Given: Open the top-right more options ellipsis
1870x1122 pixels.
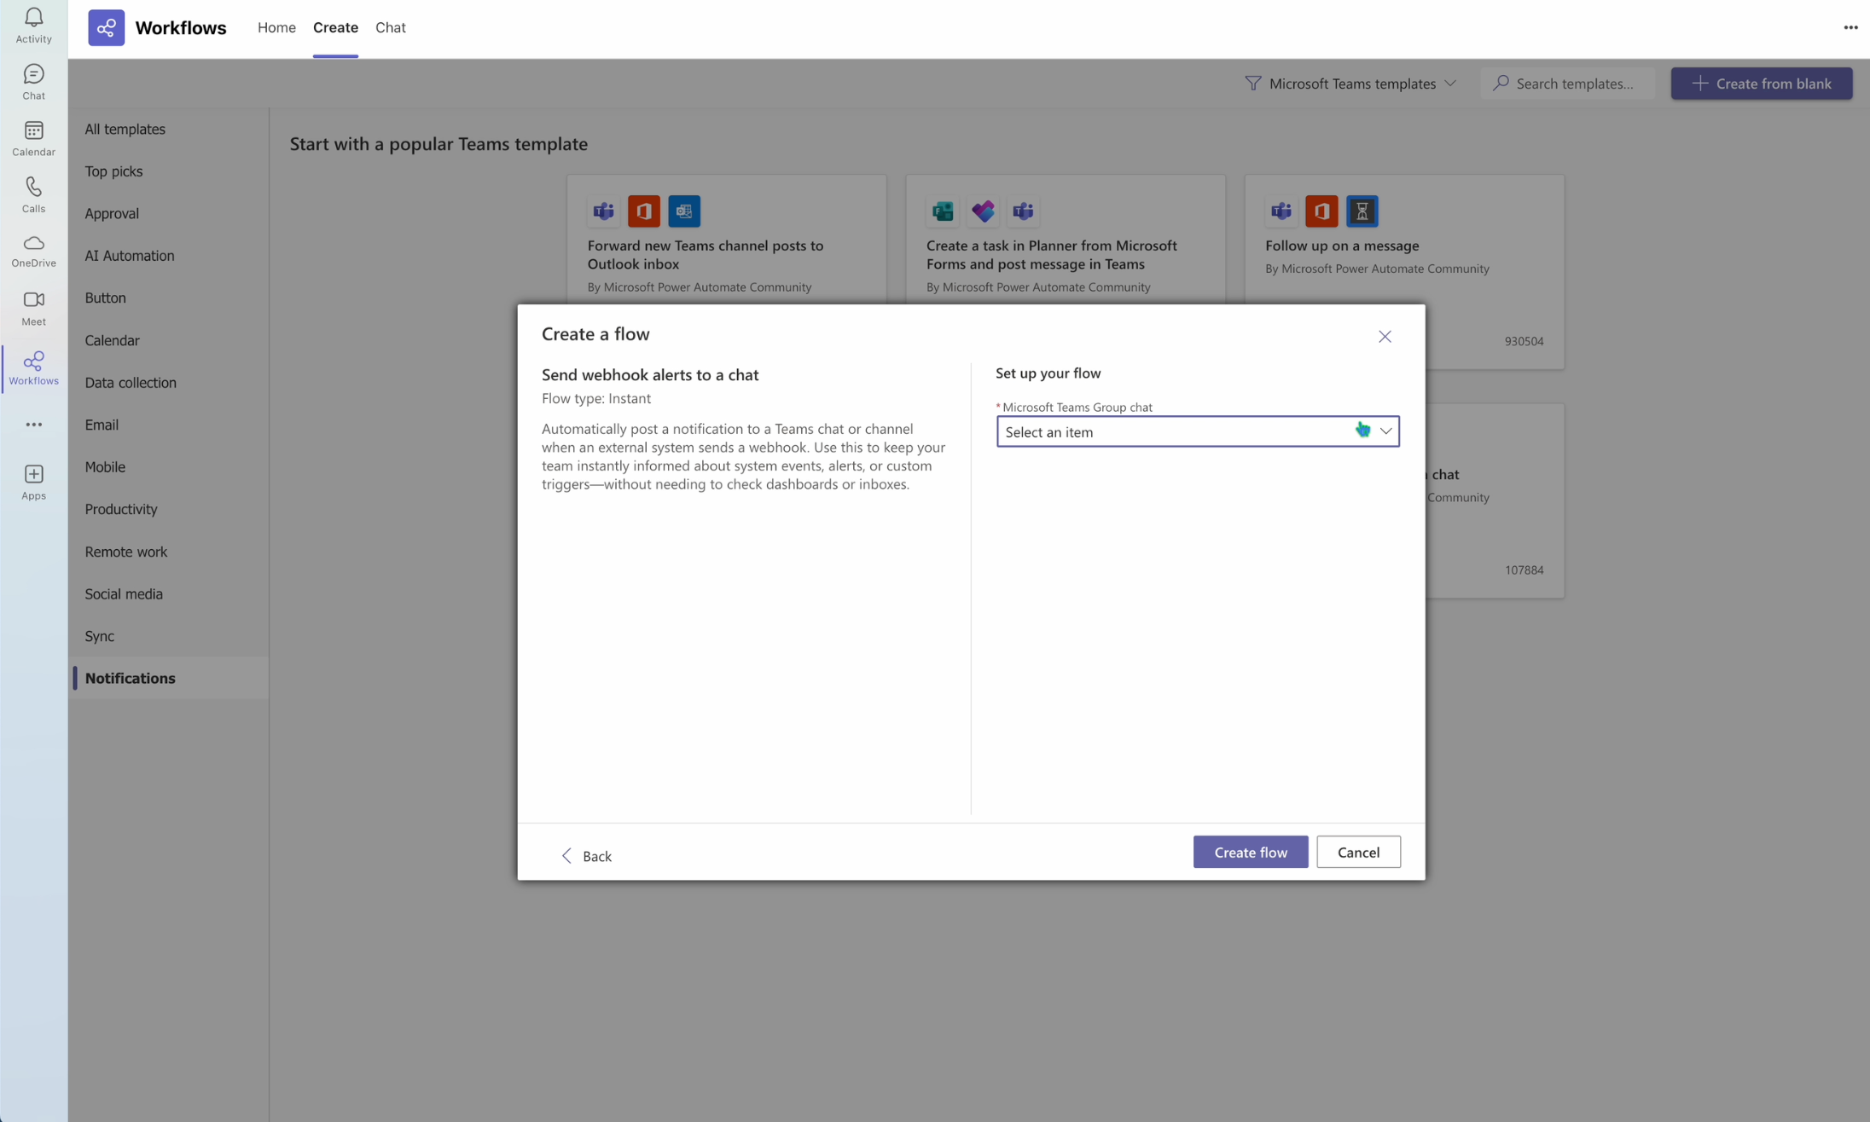Looking at the screenshot, I should (x=1850, y=28).
